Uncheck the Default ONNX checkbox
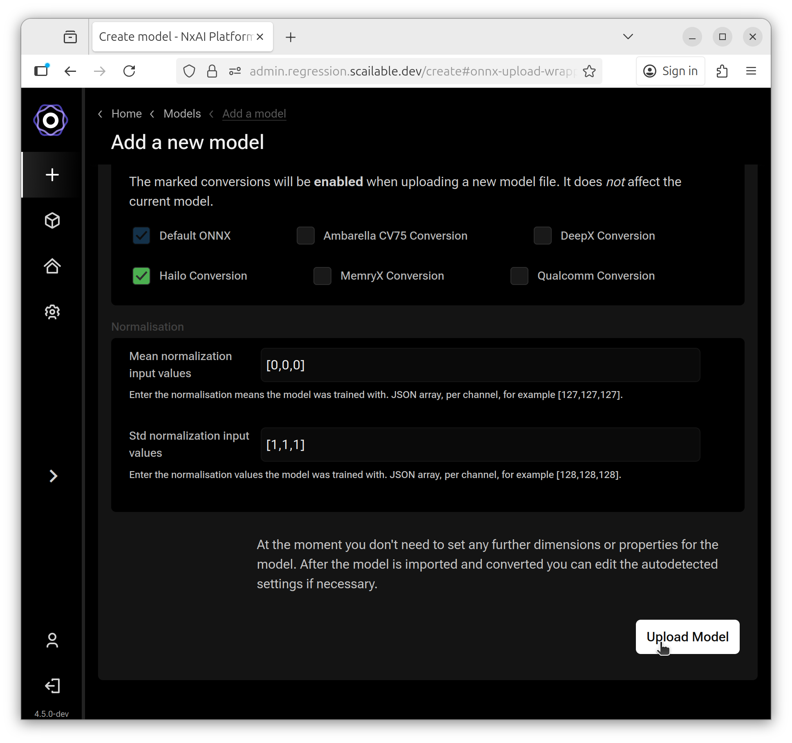 (141, 236)
